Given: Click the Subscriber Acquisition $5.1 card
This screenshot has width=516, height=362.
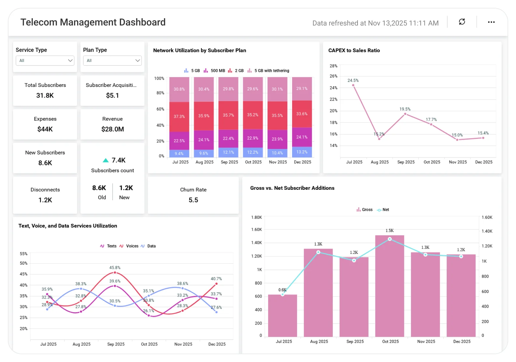Looking at the screenshot, I should coord(112,90).
